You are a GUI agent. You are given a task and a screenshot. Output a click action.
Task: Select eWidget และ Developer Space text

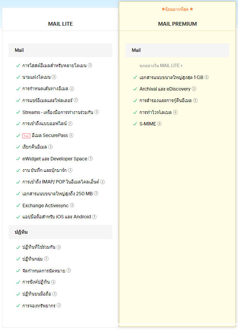click(x=55, y=159)
